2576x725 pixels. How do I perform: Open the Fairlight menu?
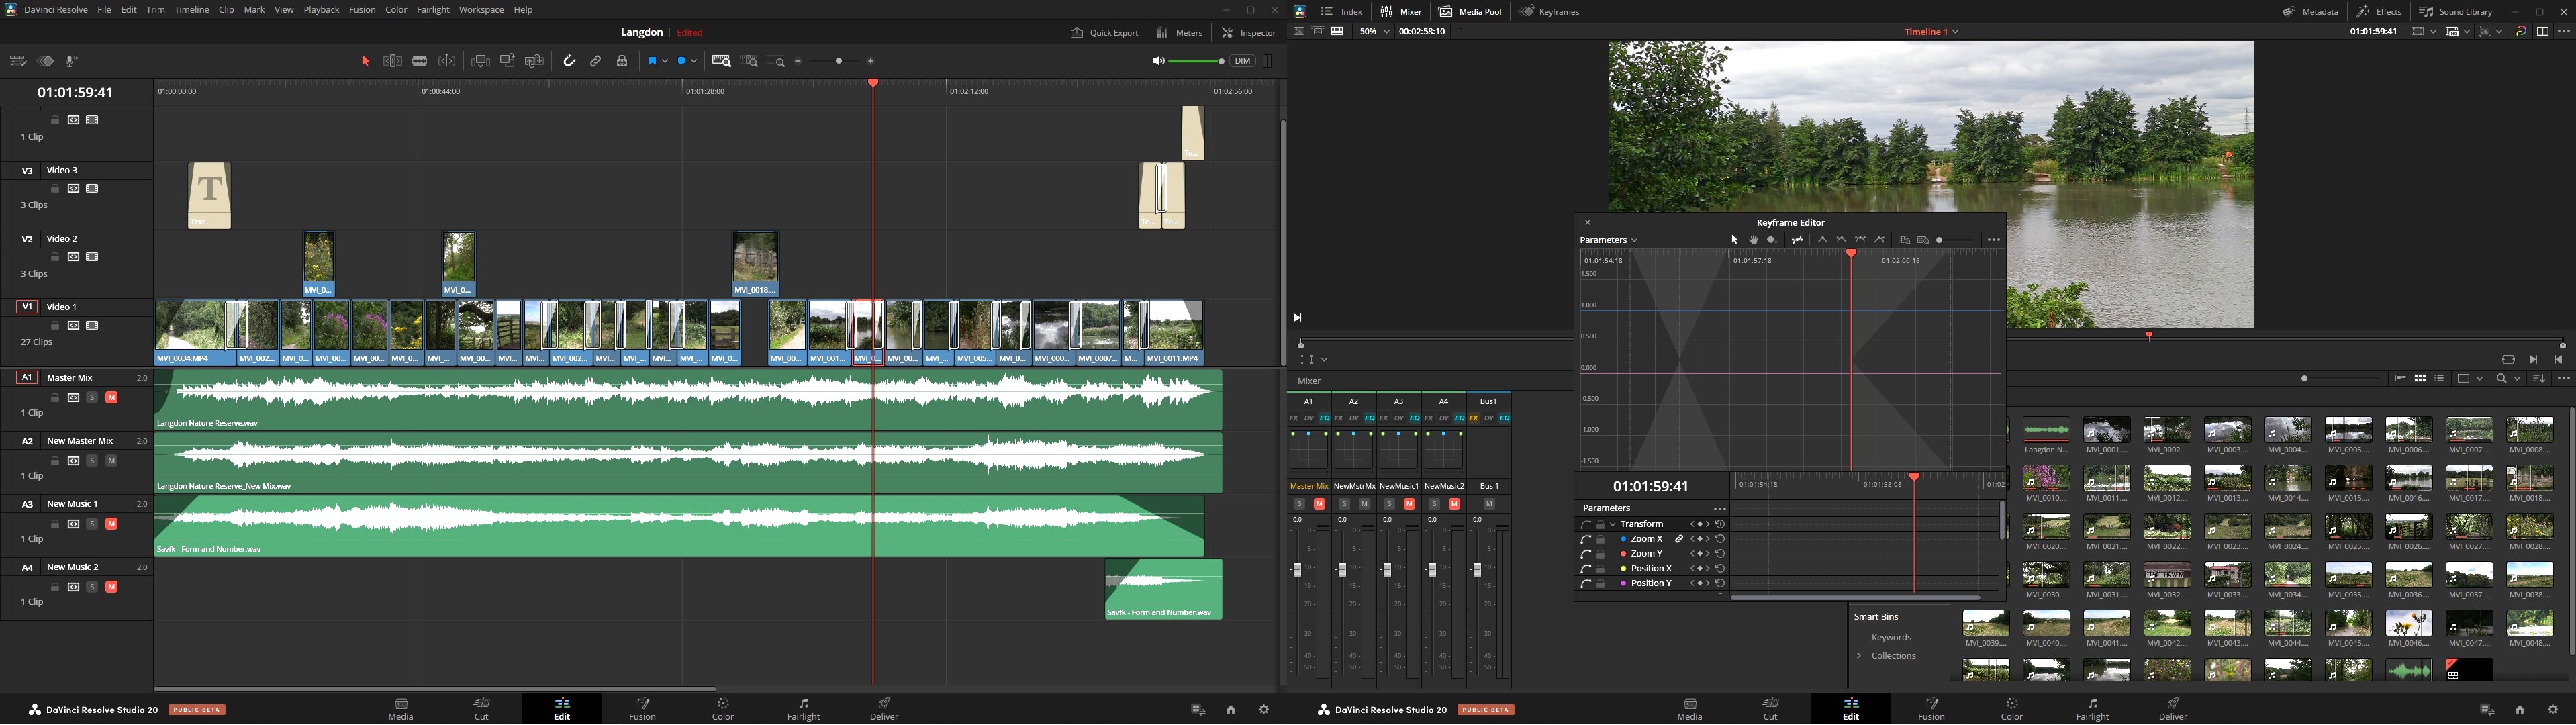[x=433, y=10]
